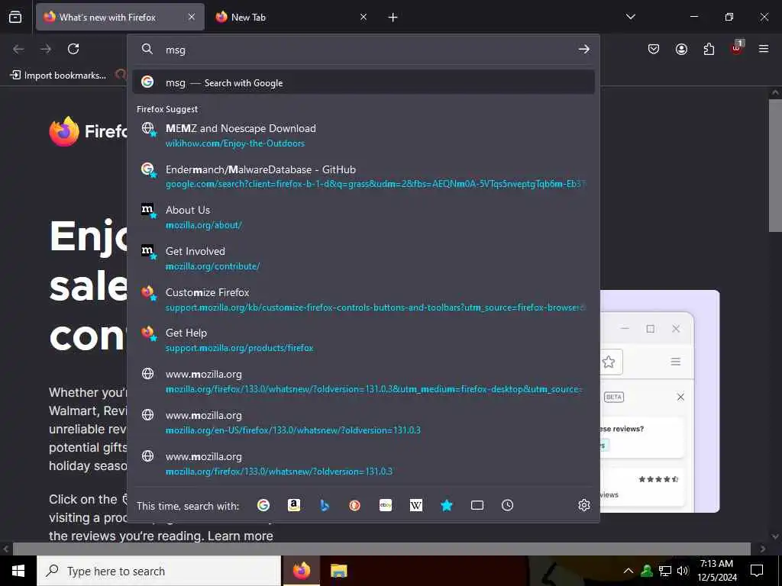The height and width of the screenshot is (586, 782).
Task: Open the Get Help suggestion
Action: pos(364,340)
